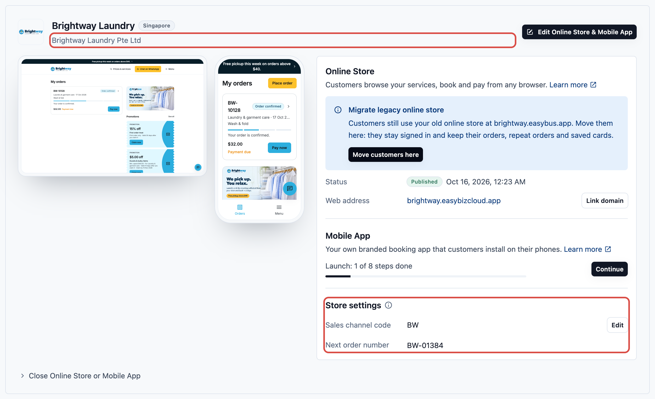Viewport: 655px width, 399px height.
Task: Click Pay now in phone preview
Action: point(279,148)
